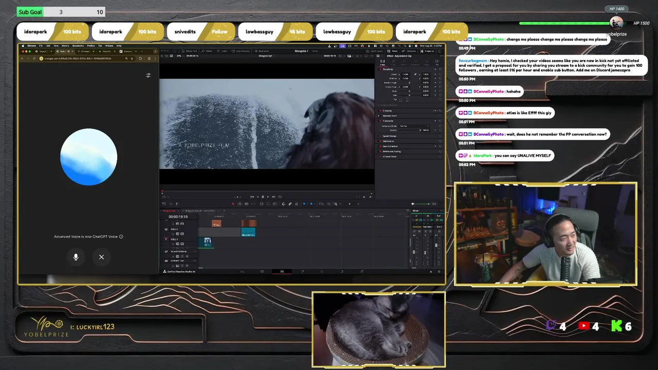Toggle the Position Lock padlock icon
658x370 pixels.
pos(296,203)
